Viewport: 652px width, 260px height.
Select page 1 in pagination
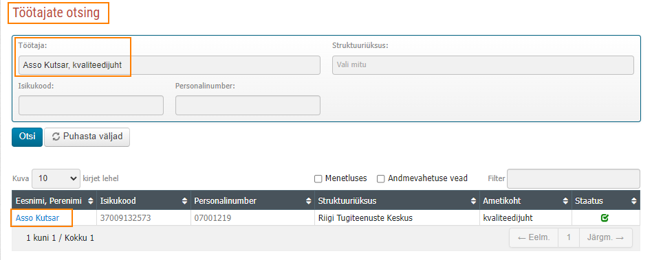(x=569, y=238)
